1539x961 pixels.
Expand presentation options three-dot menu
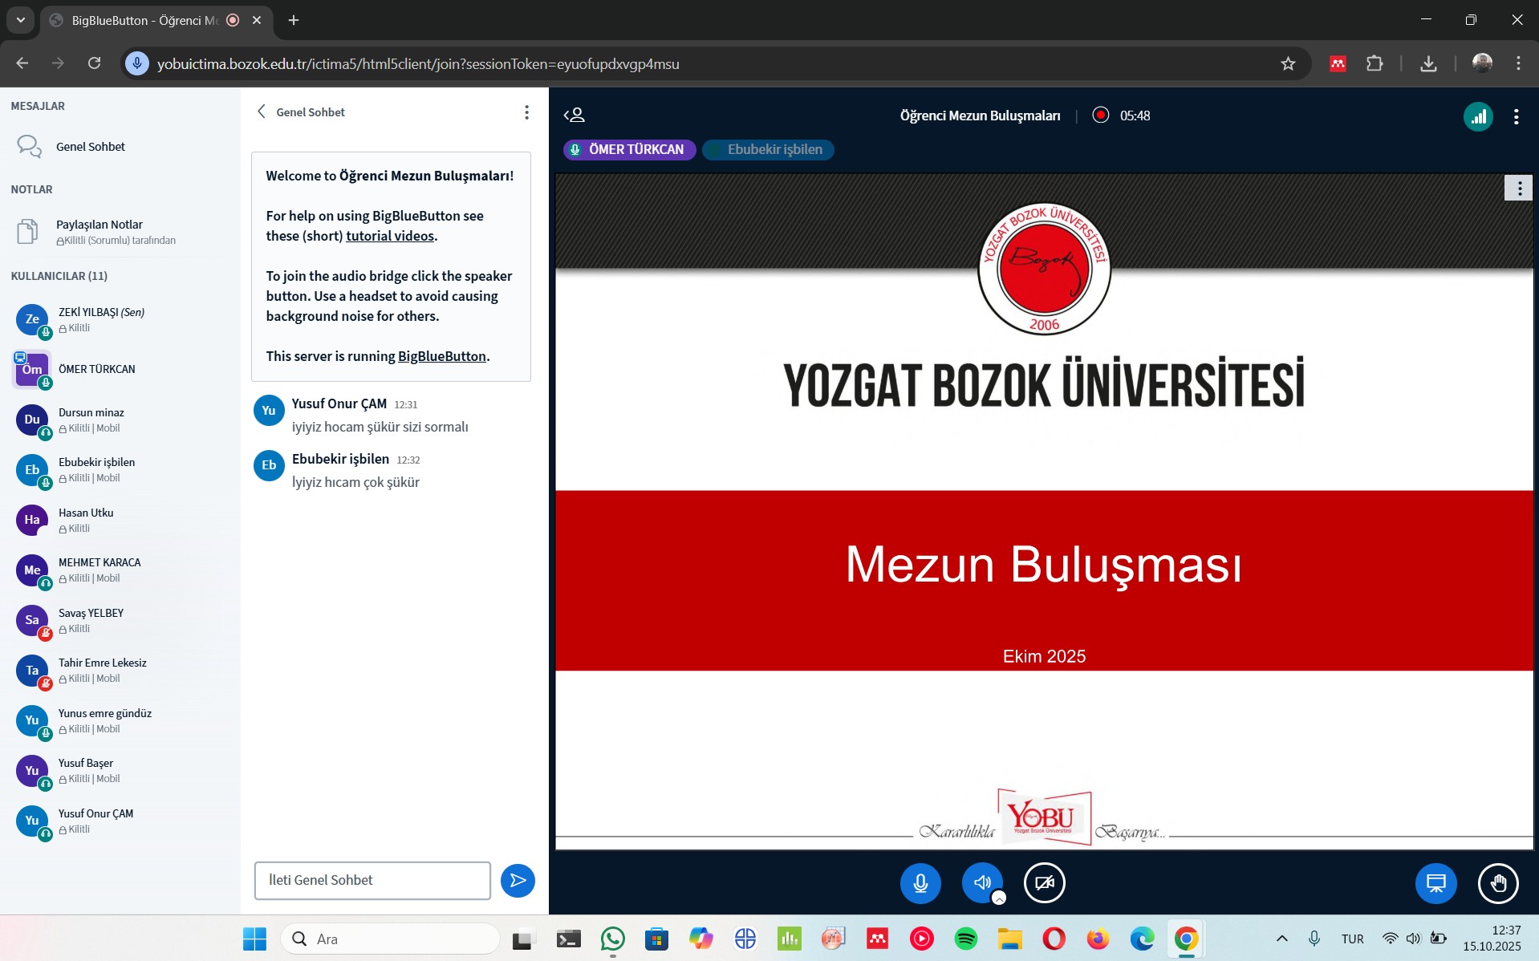tap(1518, 189)
